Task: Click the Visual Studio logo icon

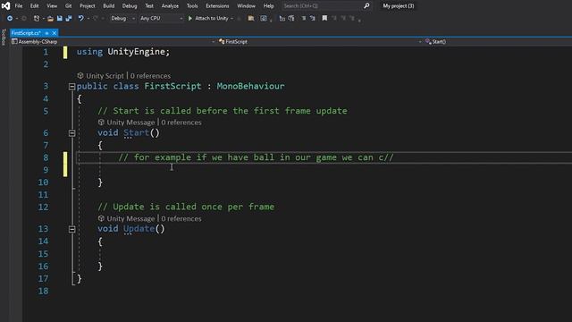Action: (5, 5)
